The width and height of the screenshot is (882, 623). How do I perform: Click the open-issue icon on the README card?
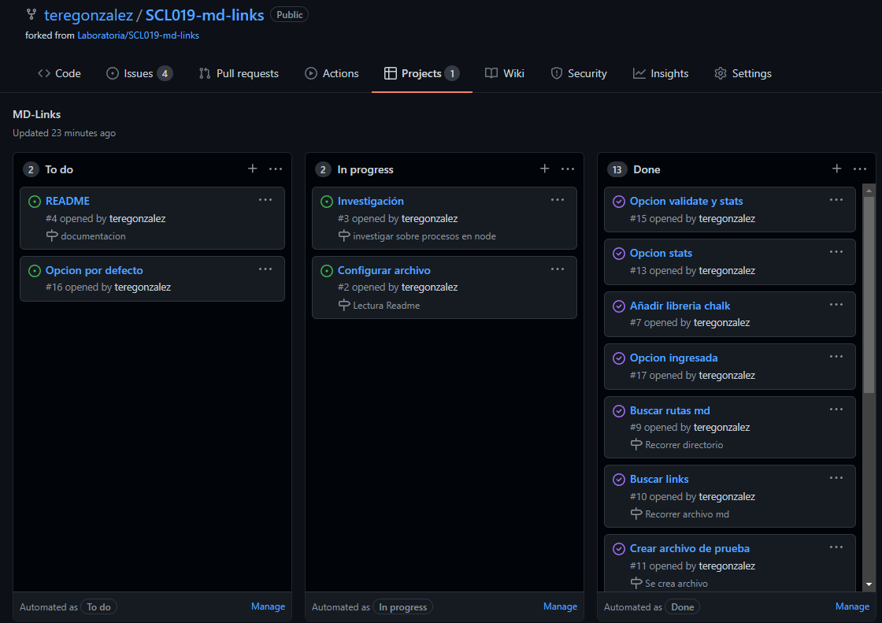coord(35,202)
